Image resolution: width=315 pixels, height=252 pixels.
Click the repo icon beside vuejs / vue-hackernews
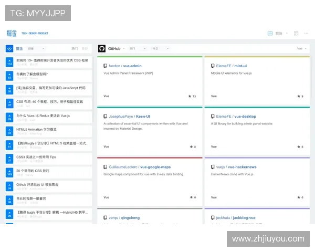(213, 167)
